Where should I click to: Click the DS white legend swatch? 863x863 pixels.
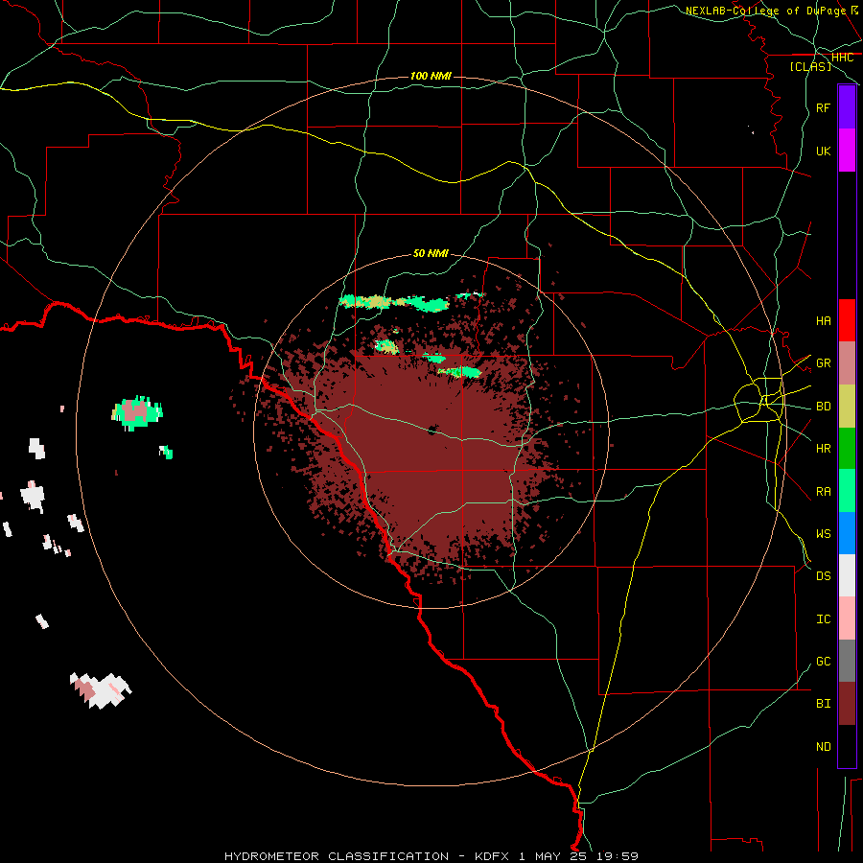(x=847, y=575)
